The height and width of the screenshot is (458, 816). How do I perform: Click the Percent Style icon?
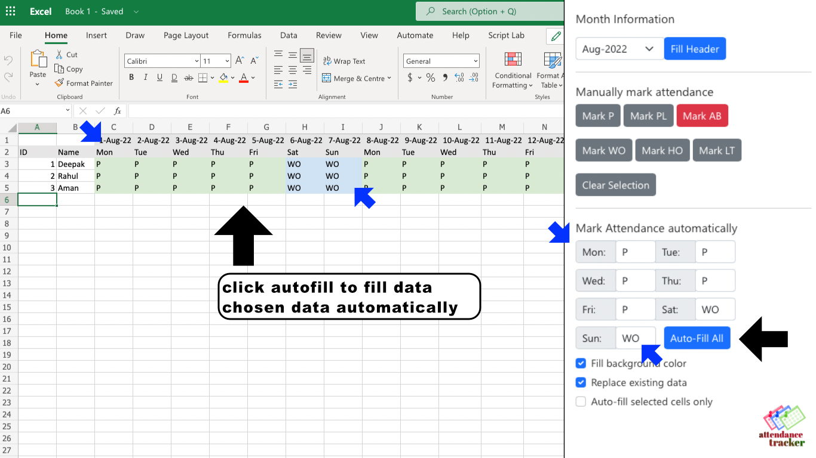(430, 78)
